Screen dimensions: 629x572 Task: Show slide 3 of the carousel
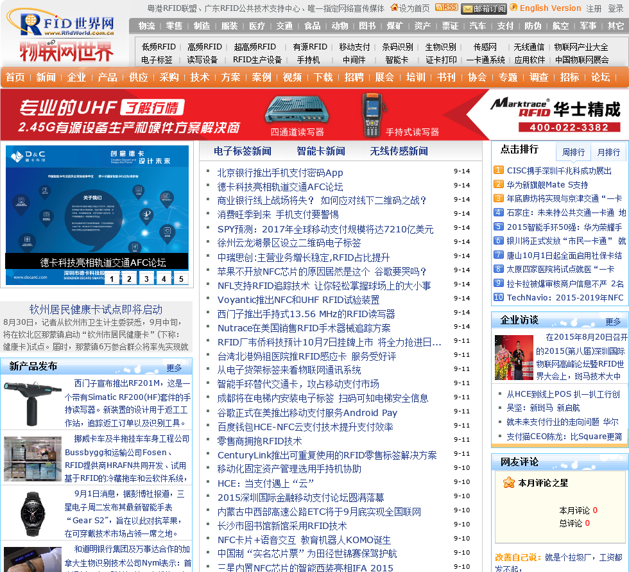tap(146, 279)
